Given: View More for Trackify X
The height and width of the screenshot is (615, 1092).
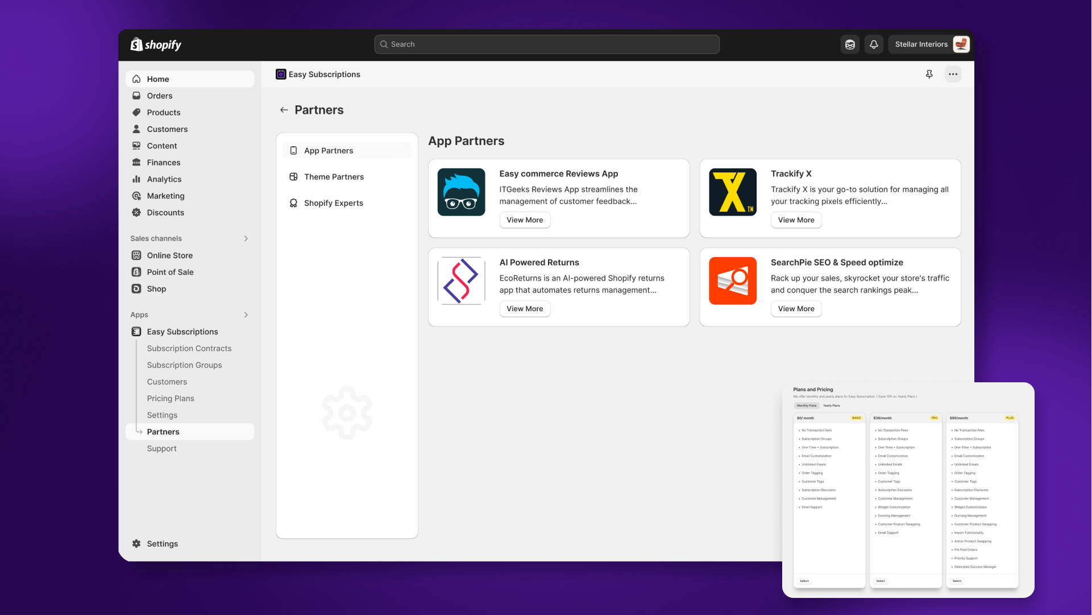Looking at the screenshot, I should click(x=796, y=220).
